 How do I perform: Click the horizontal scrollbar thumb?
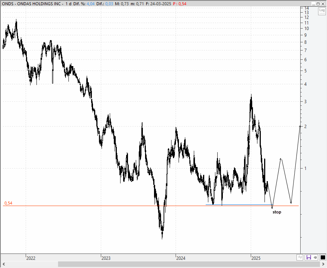pyautogui.click(x=189, y=264)
